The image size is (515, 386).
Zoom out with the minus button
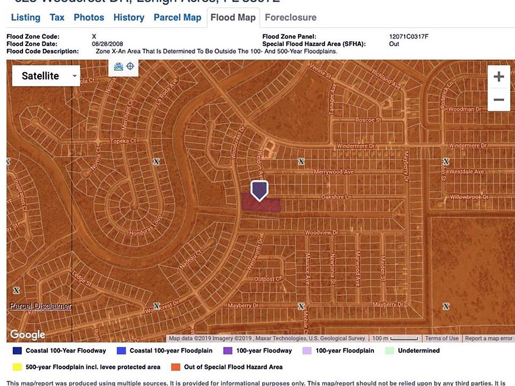498,100
